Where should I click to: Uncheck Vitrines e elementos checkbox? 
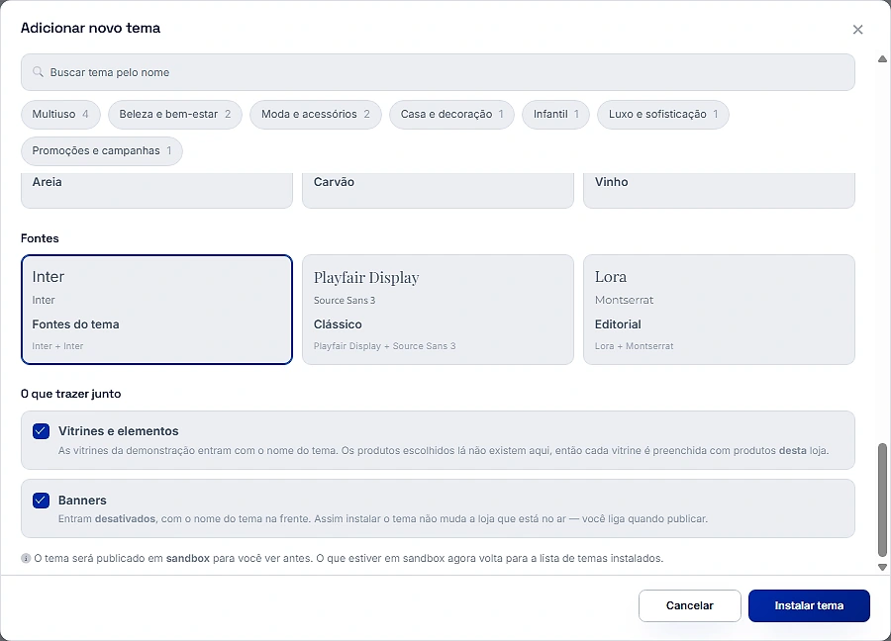point(41,431)
